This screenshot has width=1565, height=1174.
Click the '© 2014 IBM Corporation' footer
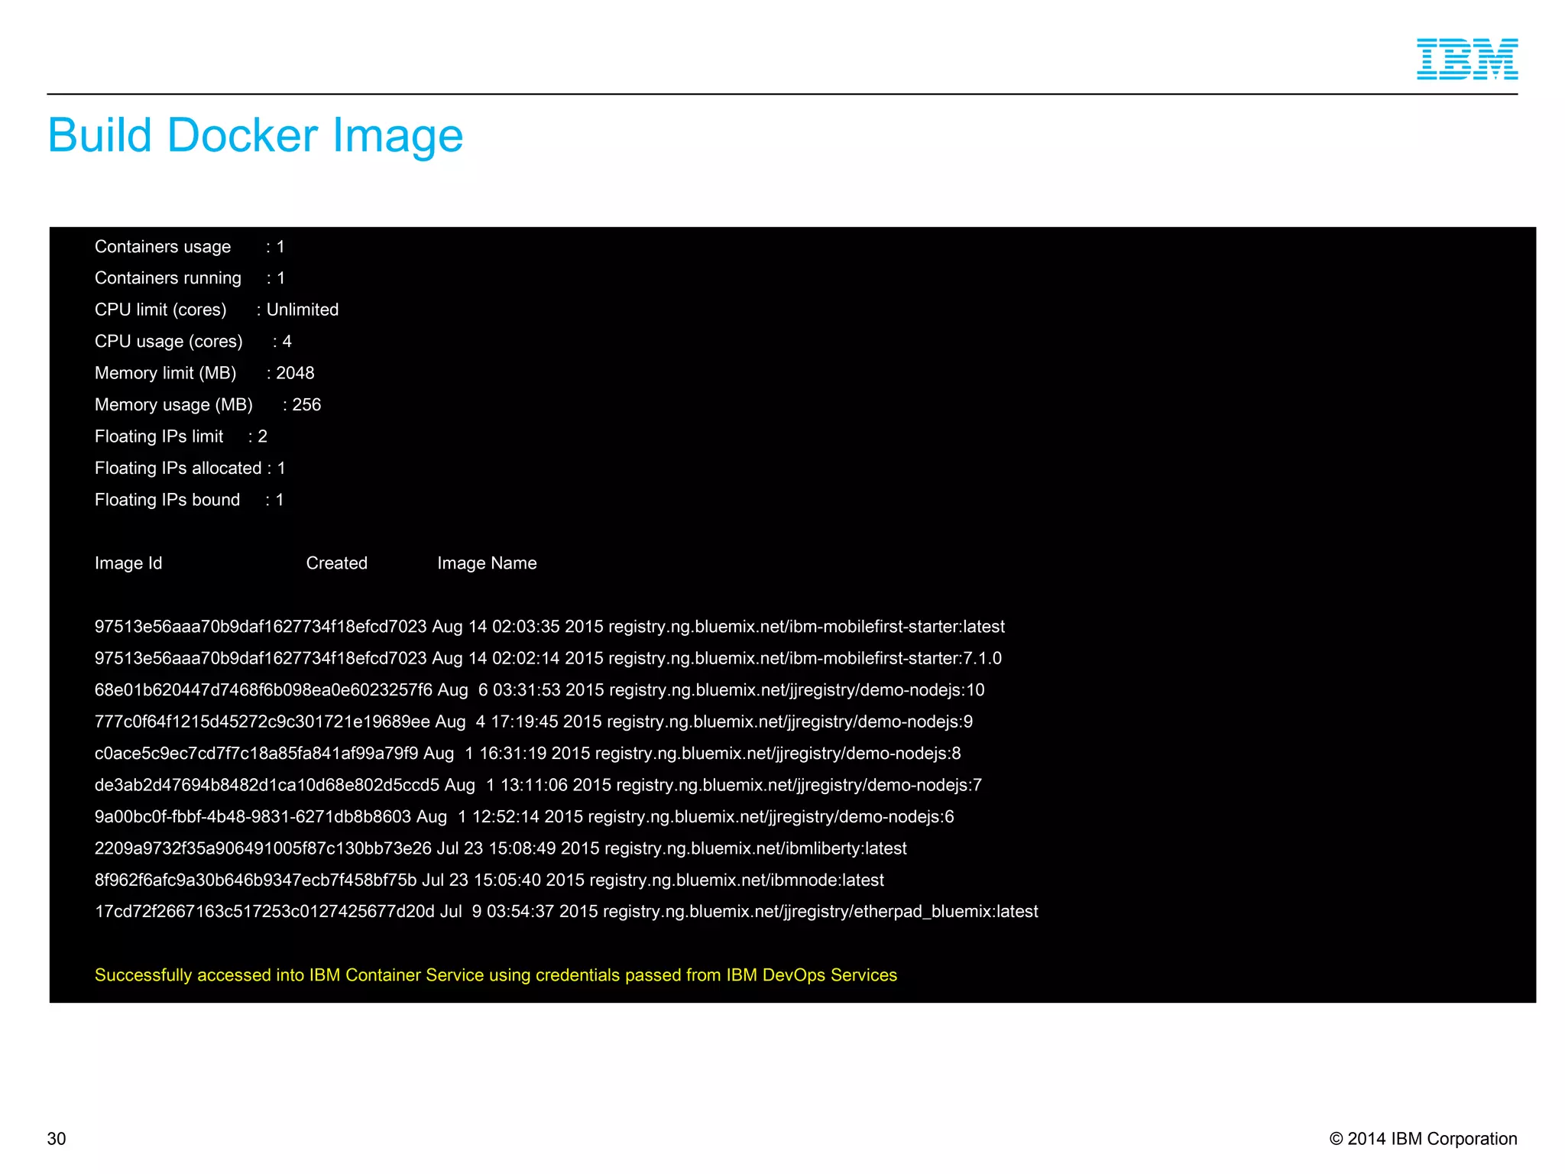click(1423, 1139)
